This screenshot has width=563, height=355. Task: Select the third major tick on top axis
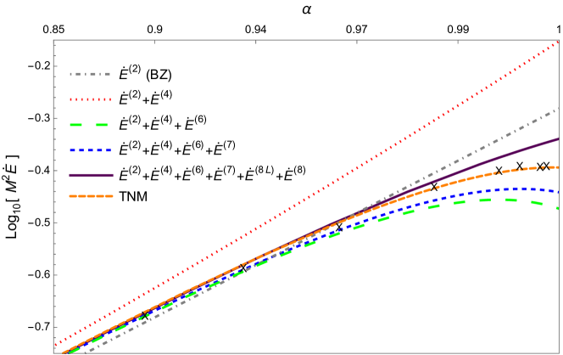(357, 41)
